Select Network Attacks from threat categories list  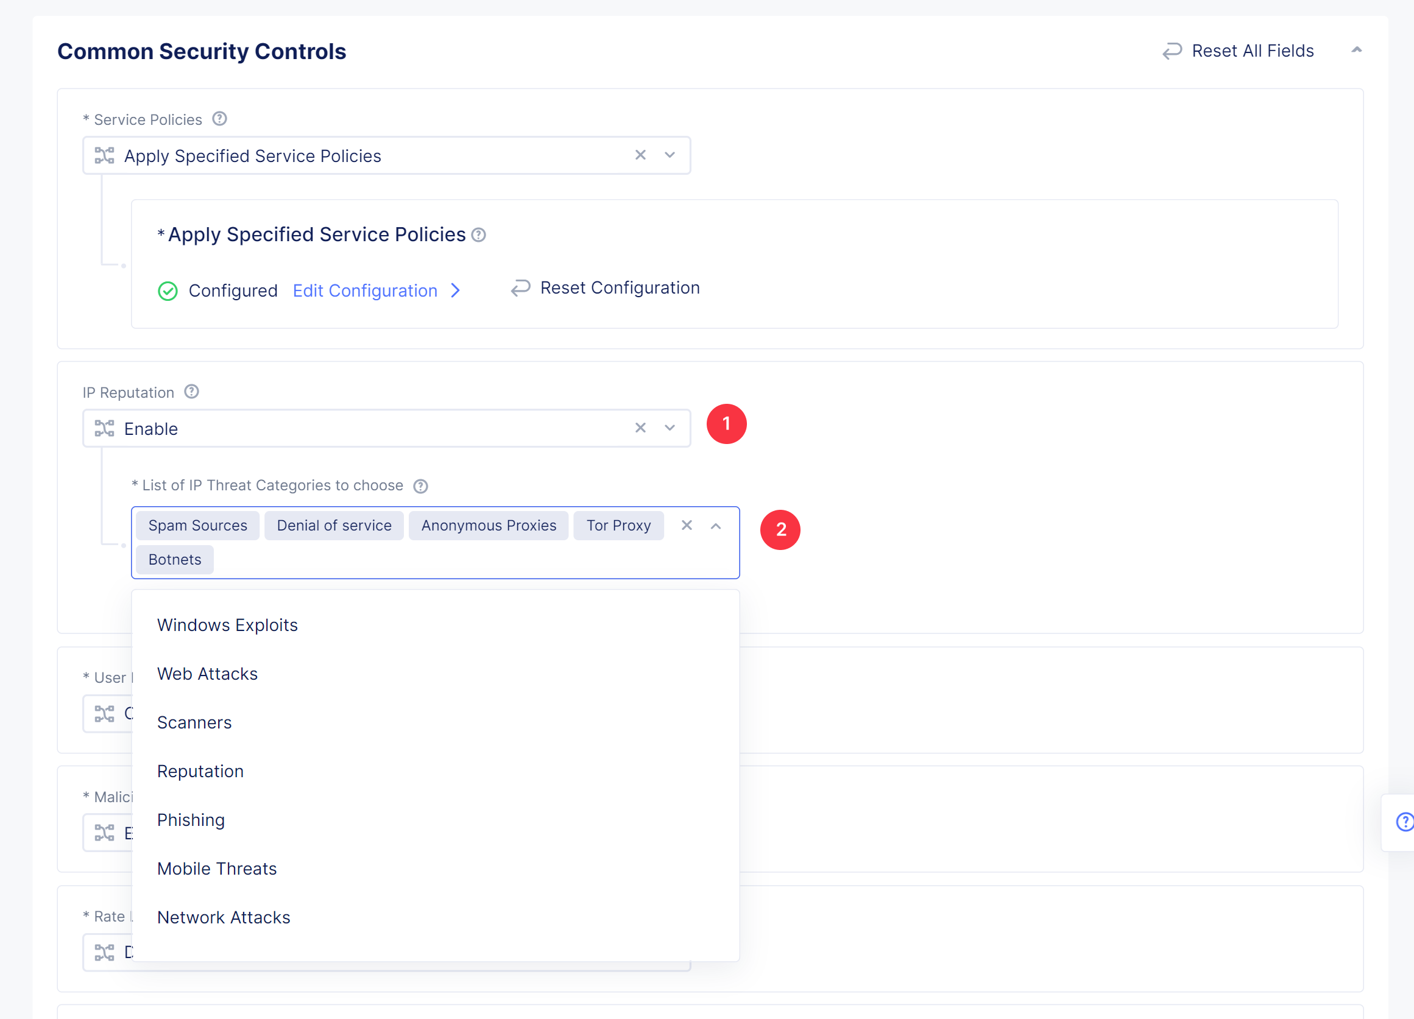click(x=224, y=917)
